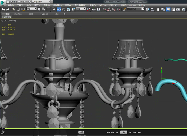Toggle Percent Snap on toolbar
This screenshot has width=187, height=136.
click(114, 9)
